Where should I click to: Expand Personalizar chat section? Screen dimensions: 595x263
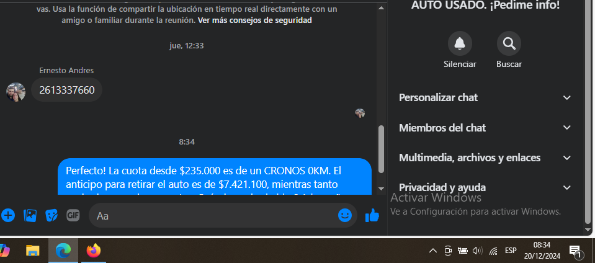pos(485,97)
